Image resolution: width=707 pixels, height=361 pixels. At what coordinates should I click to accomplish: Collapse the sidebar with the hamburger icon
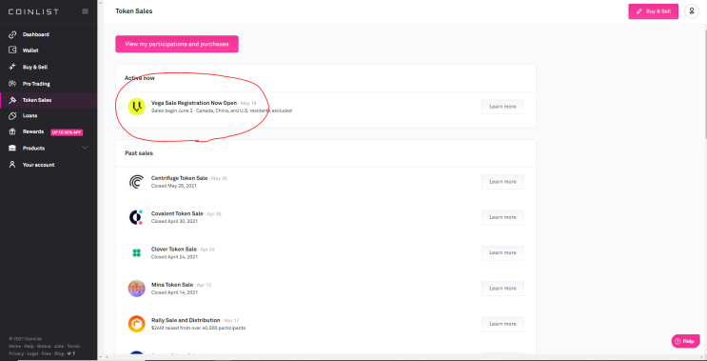(86, 11)
